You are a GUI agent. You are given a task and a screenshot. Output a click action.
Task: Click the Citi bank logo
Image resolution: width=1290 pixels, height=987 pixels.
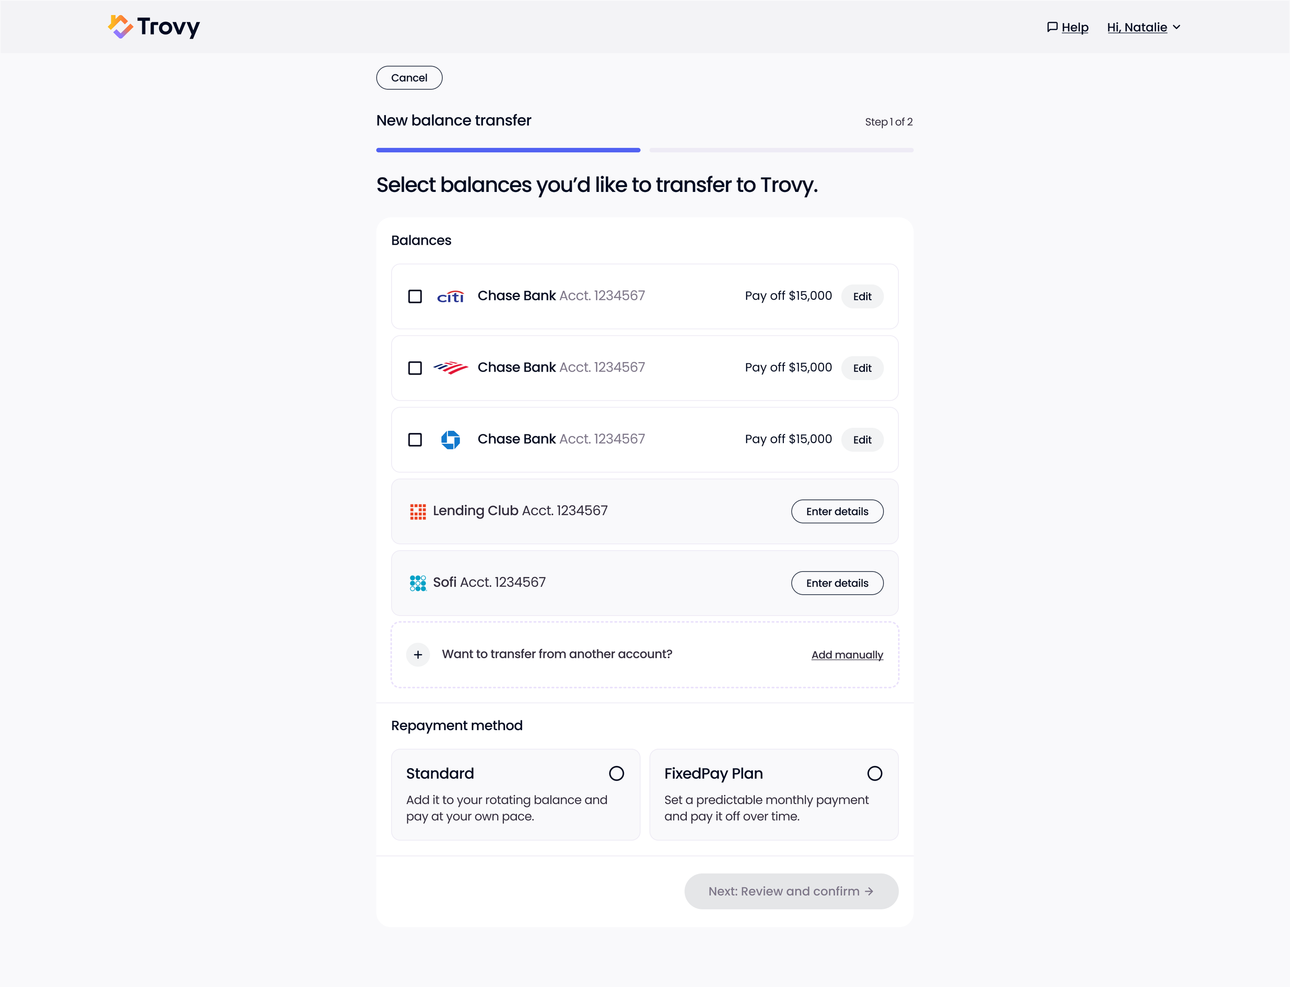[450, 297]
